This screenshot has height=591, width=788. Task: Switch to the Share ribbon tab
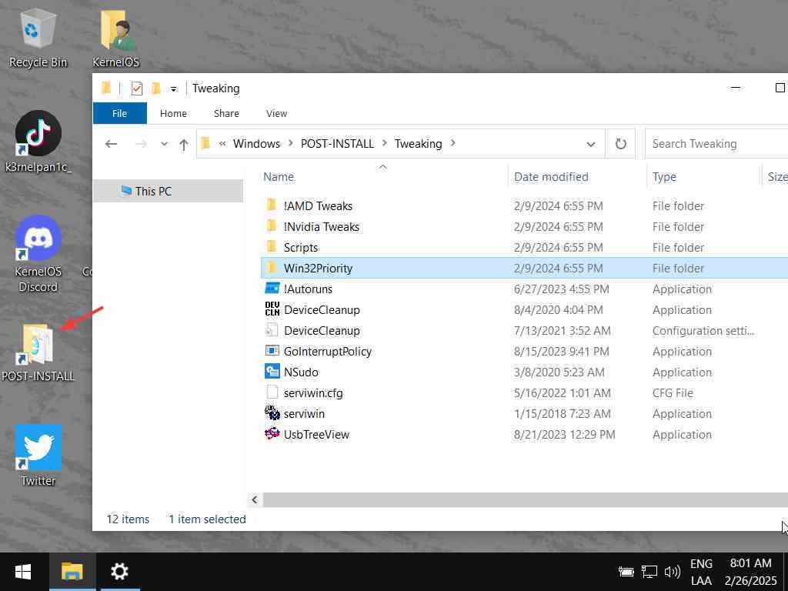226,114
